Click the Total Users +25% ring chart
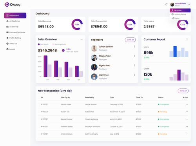196x146 pixels. pyautogui.click(x=183, y=24)
